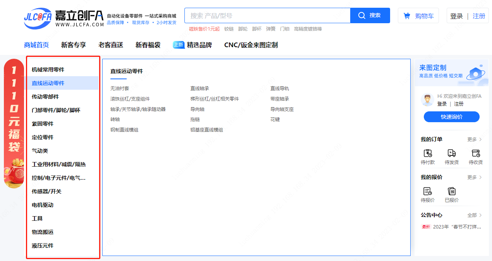The height and width of the screenshot is (261, 492).
Task: Open the 待报价 quotes icon
Action: 428,191
